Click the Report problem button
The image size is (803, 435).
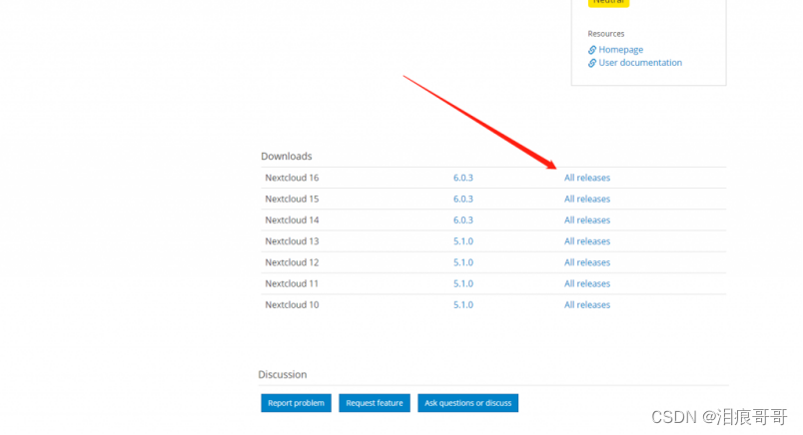[296, 403]
